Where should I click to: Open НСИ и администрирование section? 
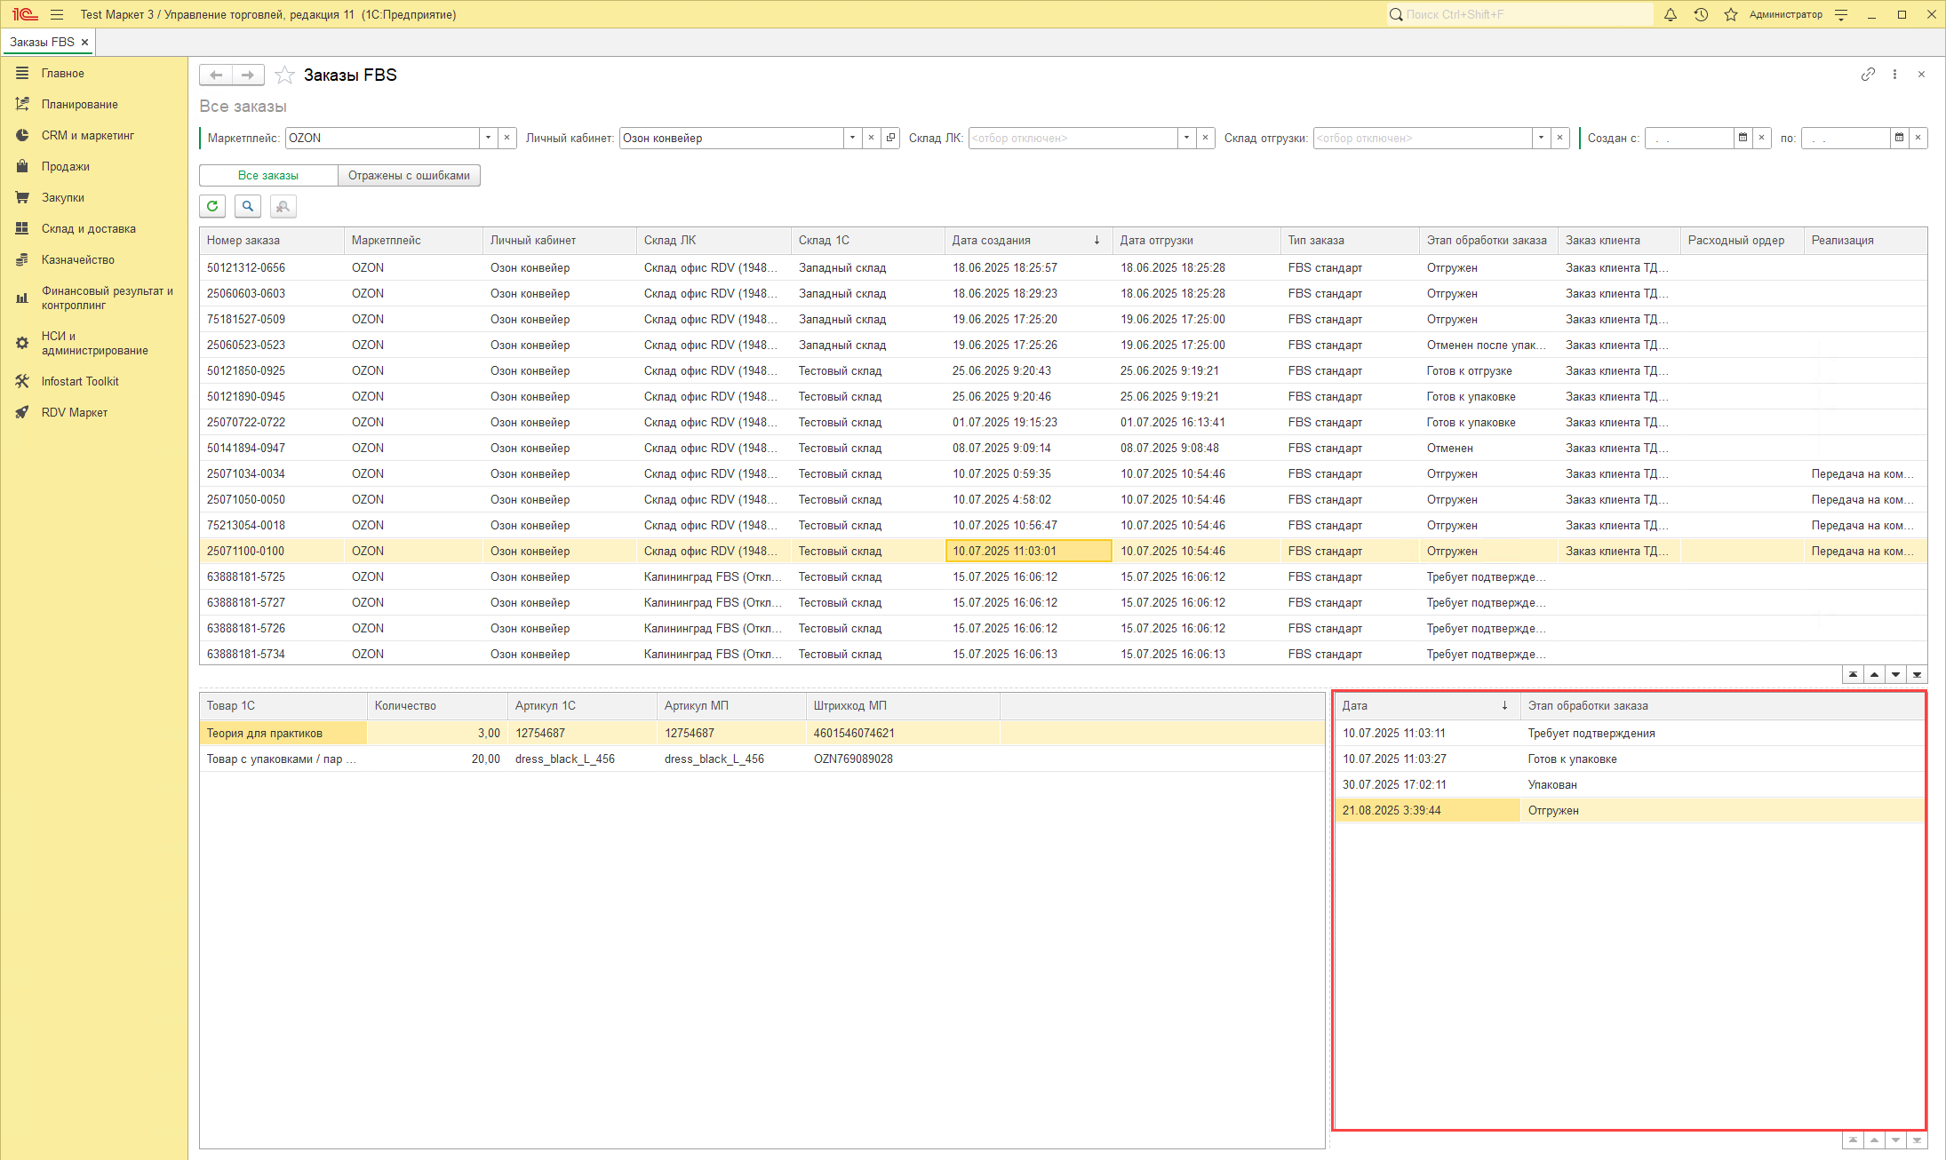[x=94, y=343]
